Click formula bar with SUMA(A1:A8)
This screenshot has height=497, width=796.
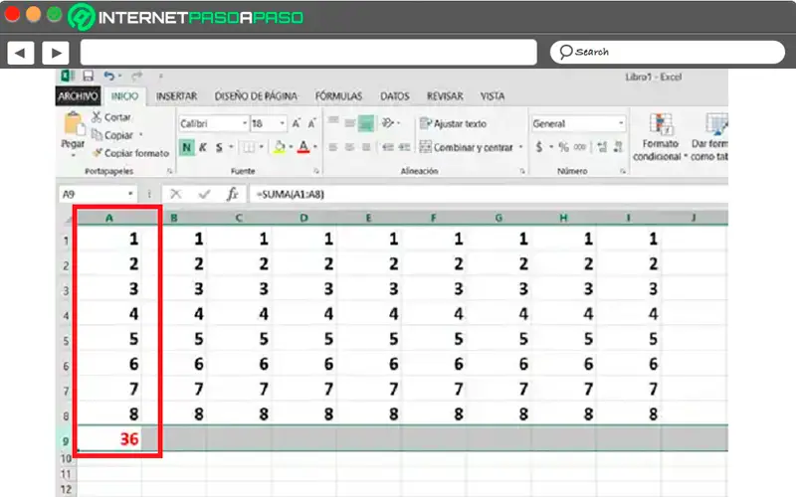point(489,194)
